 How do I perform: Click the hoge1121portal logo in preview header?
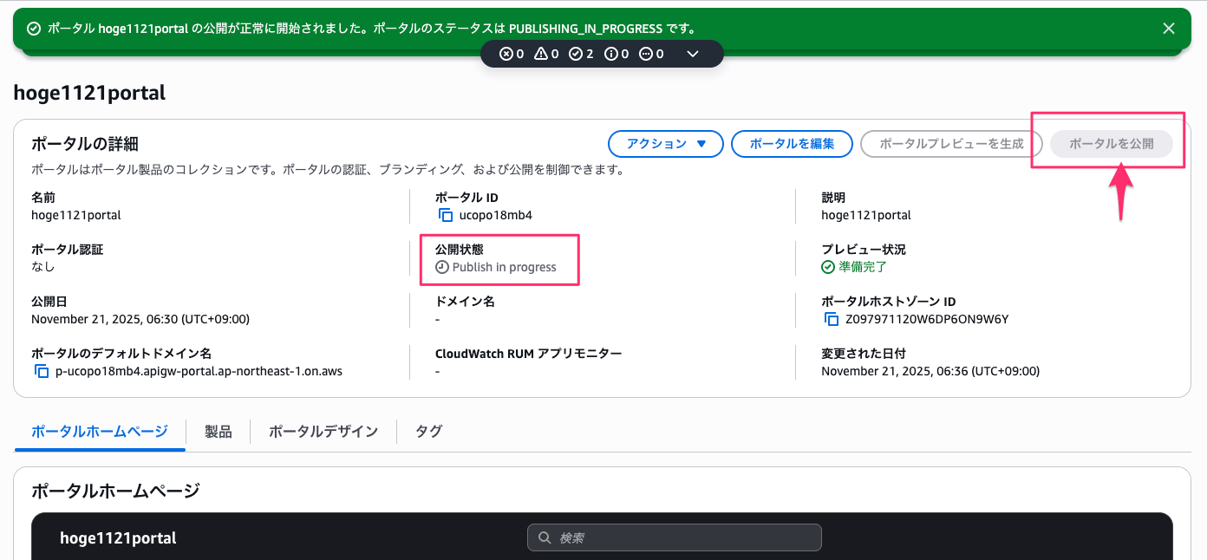point(118,538)
